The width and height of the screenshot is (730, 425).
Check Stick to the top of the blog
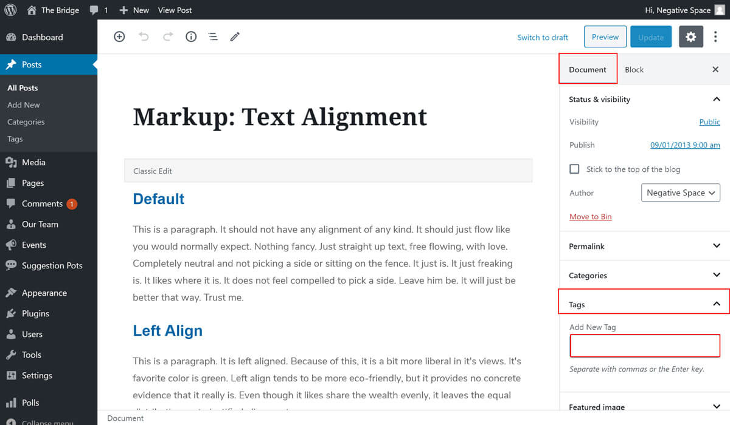point(574,169)
